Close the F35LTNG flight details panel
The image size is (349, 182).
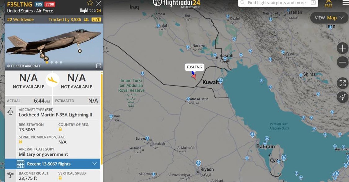(99, 3)
